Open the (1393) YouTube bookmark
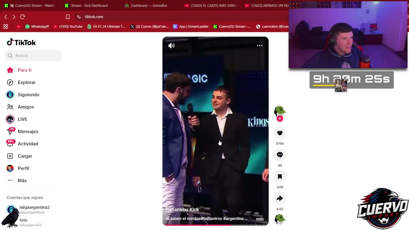 (68, 27)
